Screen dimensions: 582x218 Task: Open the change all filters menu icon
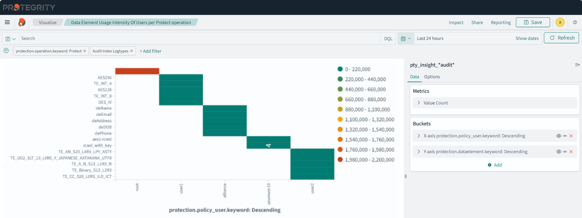click(6, 51)
